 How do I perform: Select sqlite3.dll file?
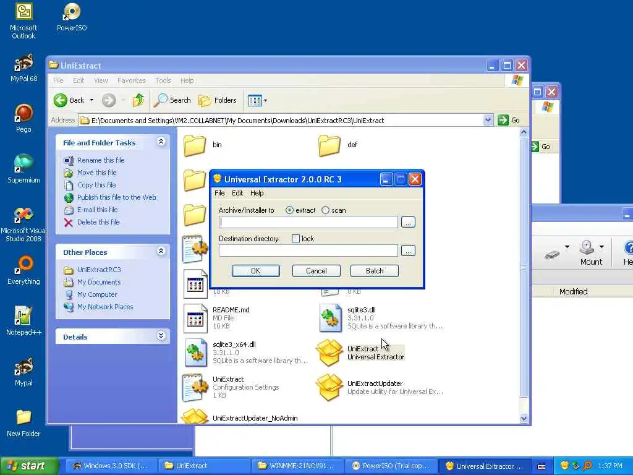point(381,318)
